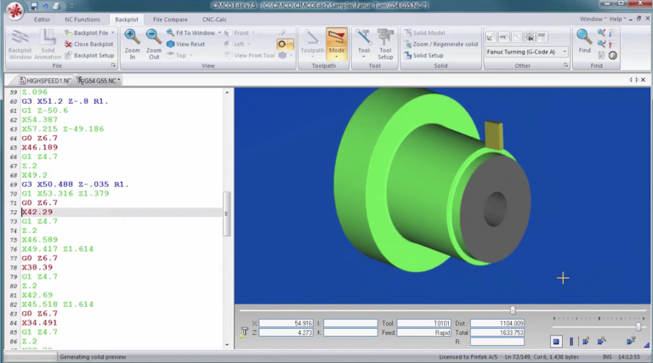Open Tool Setup in the ribbon
Image resolution: width=653 pixels, height=363 pixels.
coord(385,44)
